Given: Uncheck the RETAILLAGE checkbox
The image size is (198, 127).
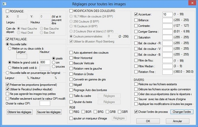Looking at the screenshot, I should click(x=7, y=39).
